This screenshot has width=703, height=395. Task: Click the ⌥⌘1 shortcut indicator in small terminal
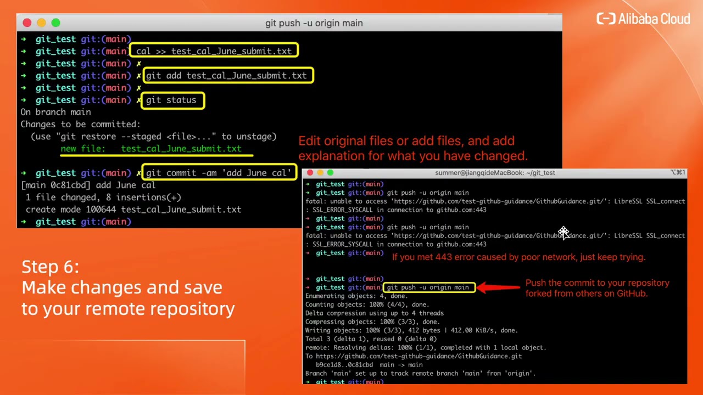pos(678,173)
